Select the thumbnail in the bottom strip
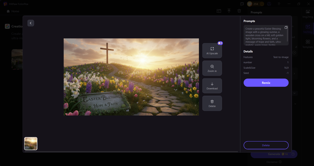The image size is (314, 166). pos(31,143)
